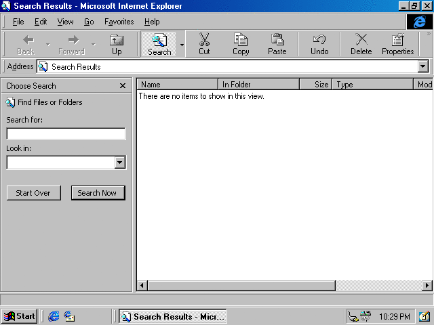The width and height of the screenshot is (434, 325).
Task: Click the Start Over button
Action: pyautogui.click(x=33, y=193)
